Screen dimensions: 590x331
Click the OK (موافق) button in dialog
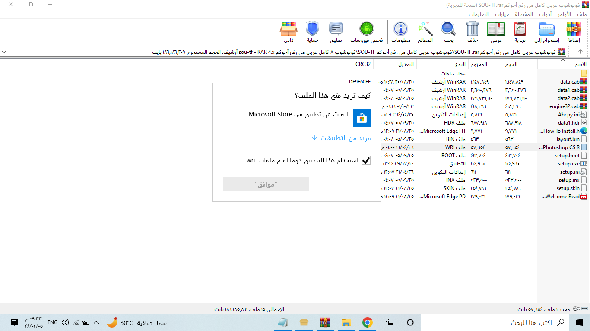(266, 184)
